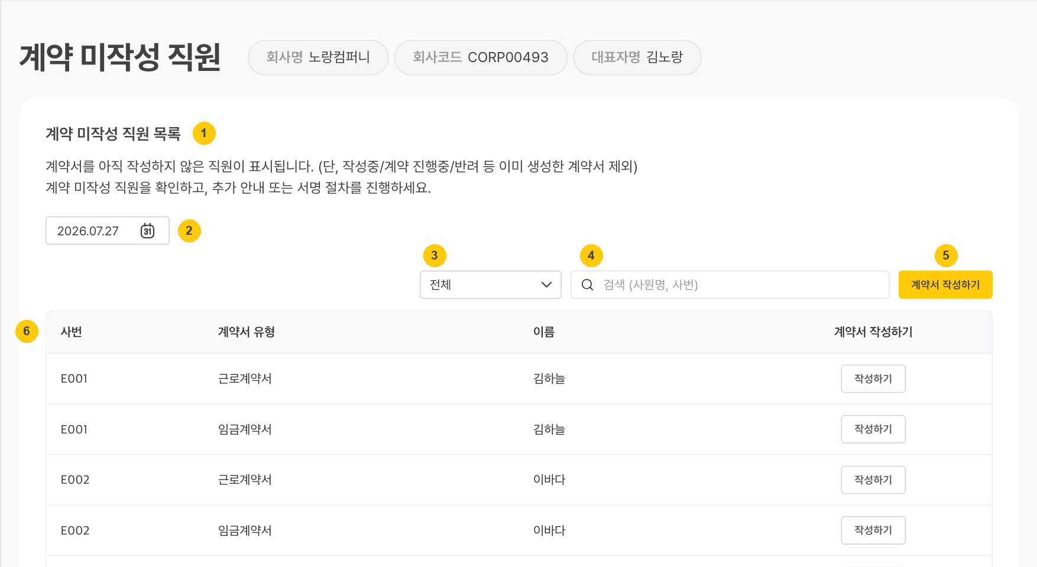This screenshot has width=1037, height=567.
Task: Click the 계약서 작성하기 column header
Action: pyautogui.click(x=873, y=332)
